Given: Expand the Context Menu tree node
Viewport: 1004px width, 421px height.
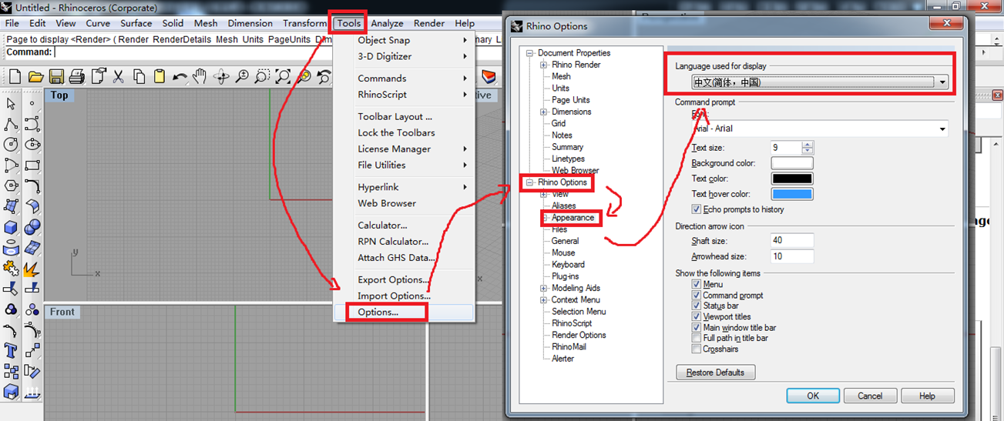Looking at the screenshot, I should [x=544, y=299].
